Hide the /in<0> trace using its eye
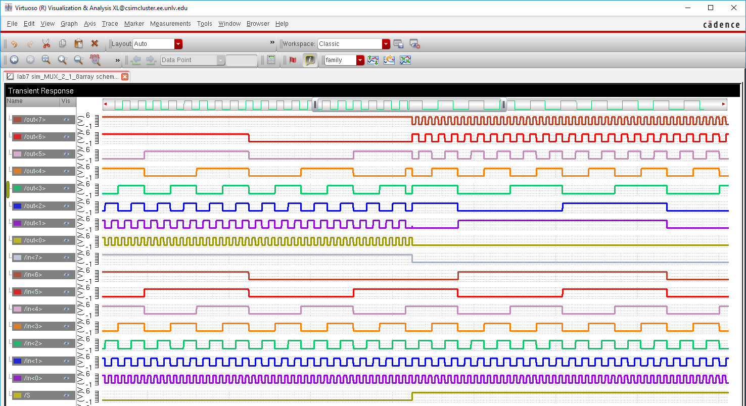746x406 pixels. tap(66, 378)
